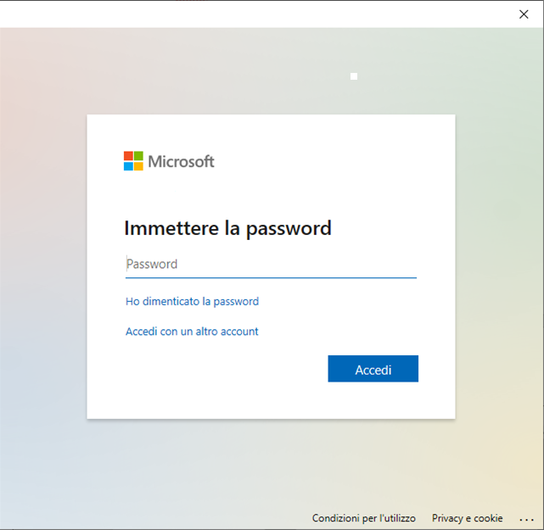Click the small white square above the card

coord(354,76)
